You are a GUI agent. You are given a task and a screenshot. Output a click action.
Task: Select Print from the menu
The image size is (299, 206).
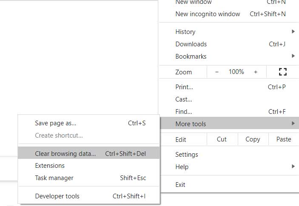[x=229, y=87]
